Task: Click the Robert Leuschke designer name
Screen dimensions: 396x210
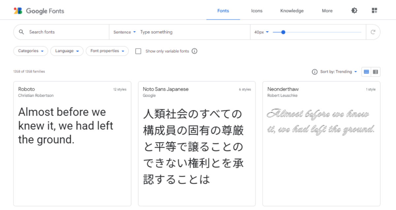Action: click(283, 95)
